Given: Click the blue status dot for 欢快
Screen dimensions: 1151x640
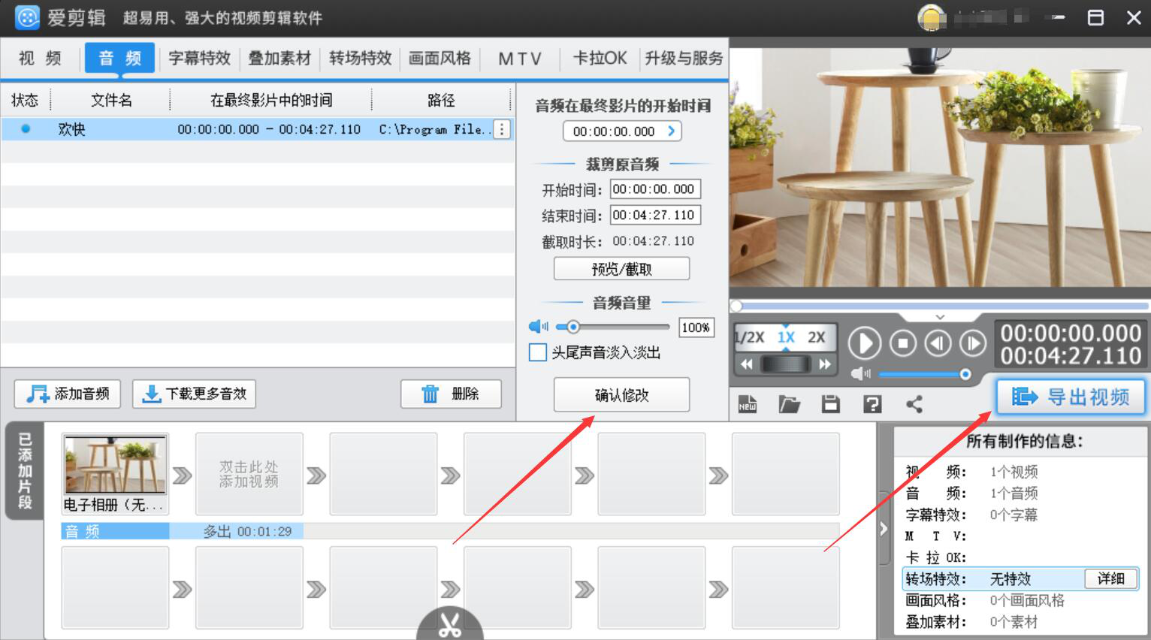Looking at the screenshot, I should (26, 128).
